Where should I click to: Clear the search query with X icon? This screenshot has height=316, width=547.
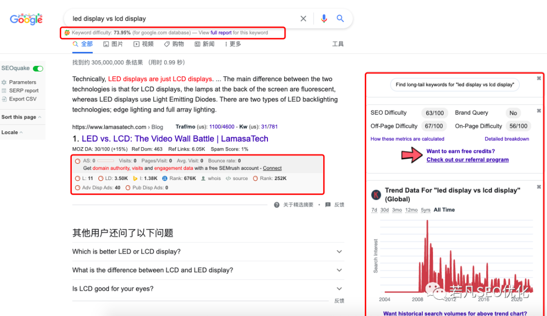click(x=303, y=18)
